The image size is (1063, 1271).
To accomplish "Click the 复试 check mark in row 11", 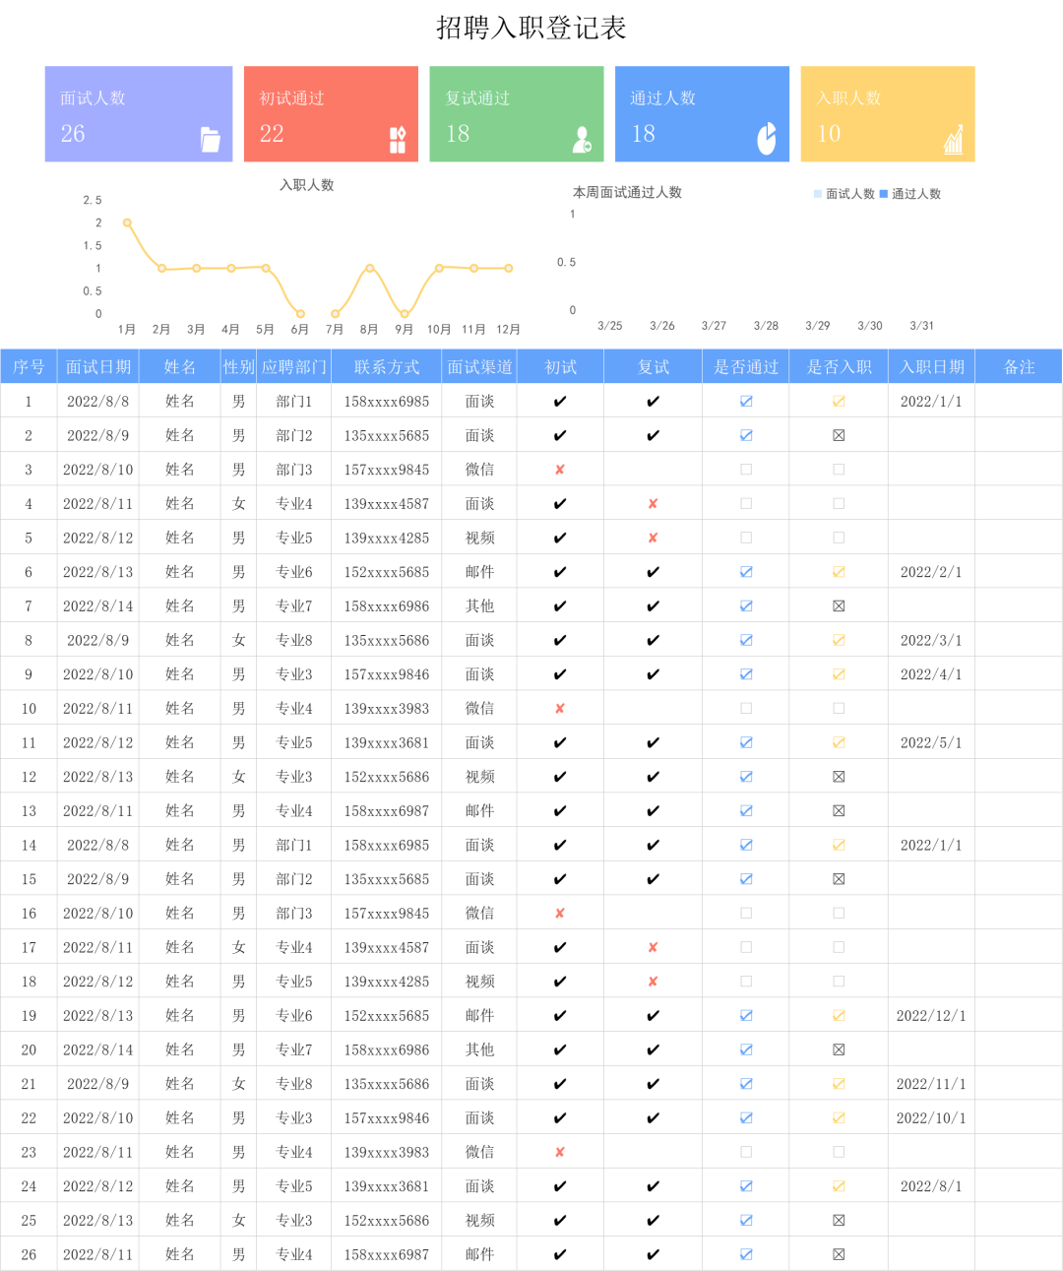I will point(653,742).
